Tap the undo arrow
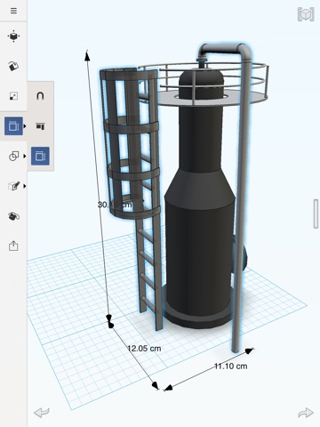320x427 pixels. (42, 412)
